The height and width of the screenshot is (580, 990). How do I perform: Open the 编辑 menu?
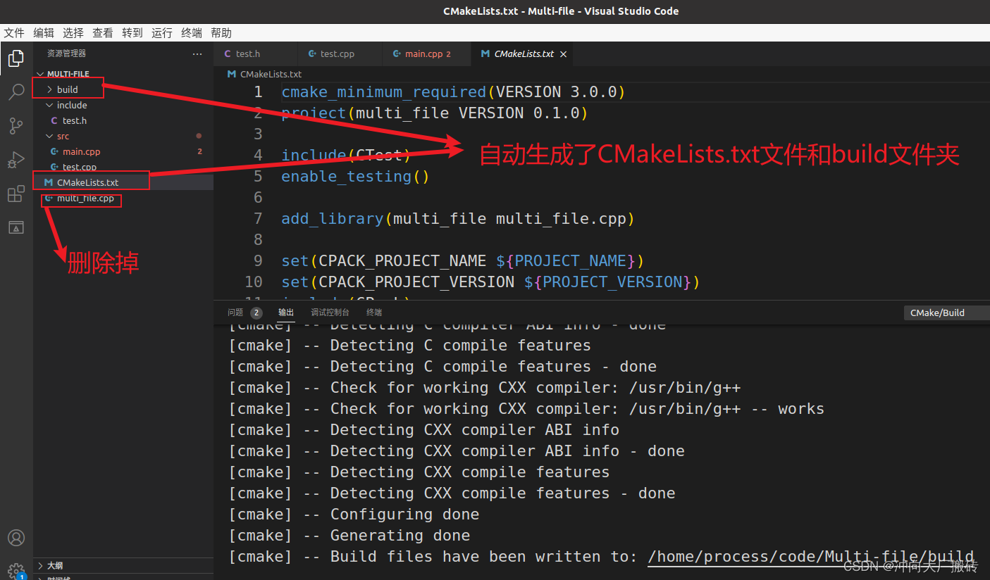pos(44,33)
